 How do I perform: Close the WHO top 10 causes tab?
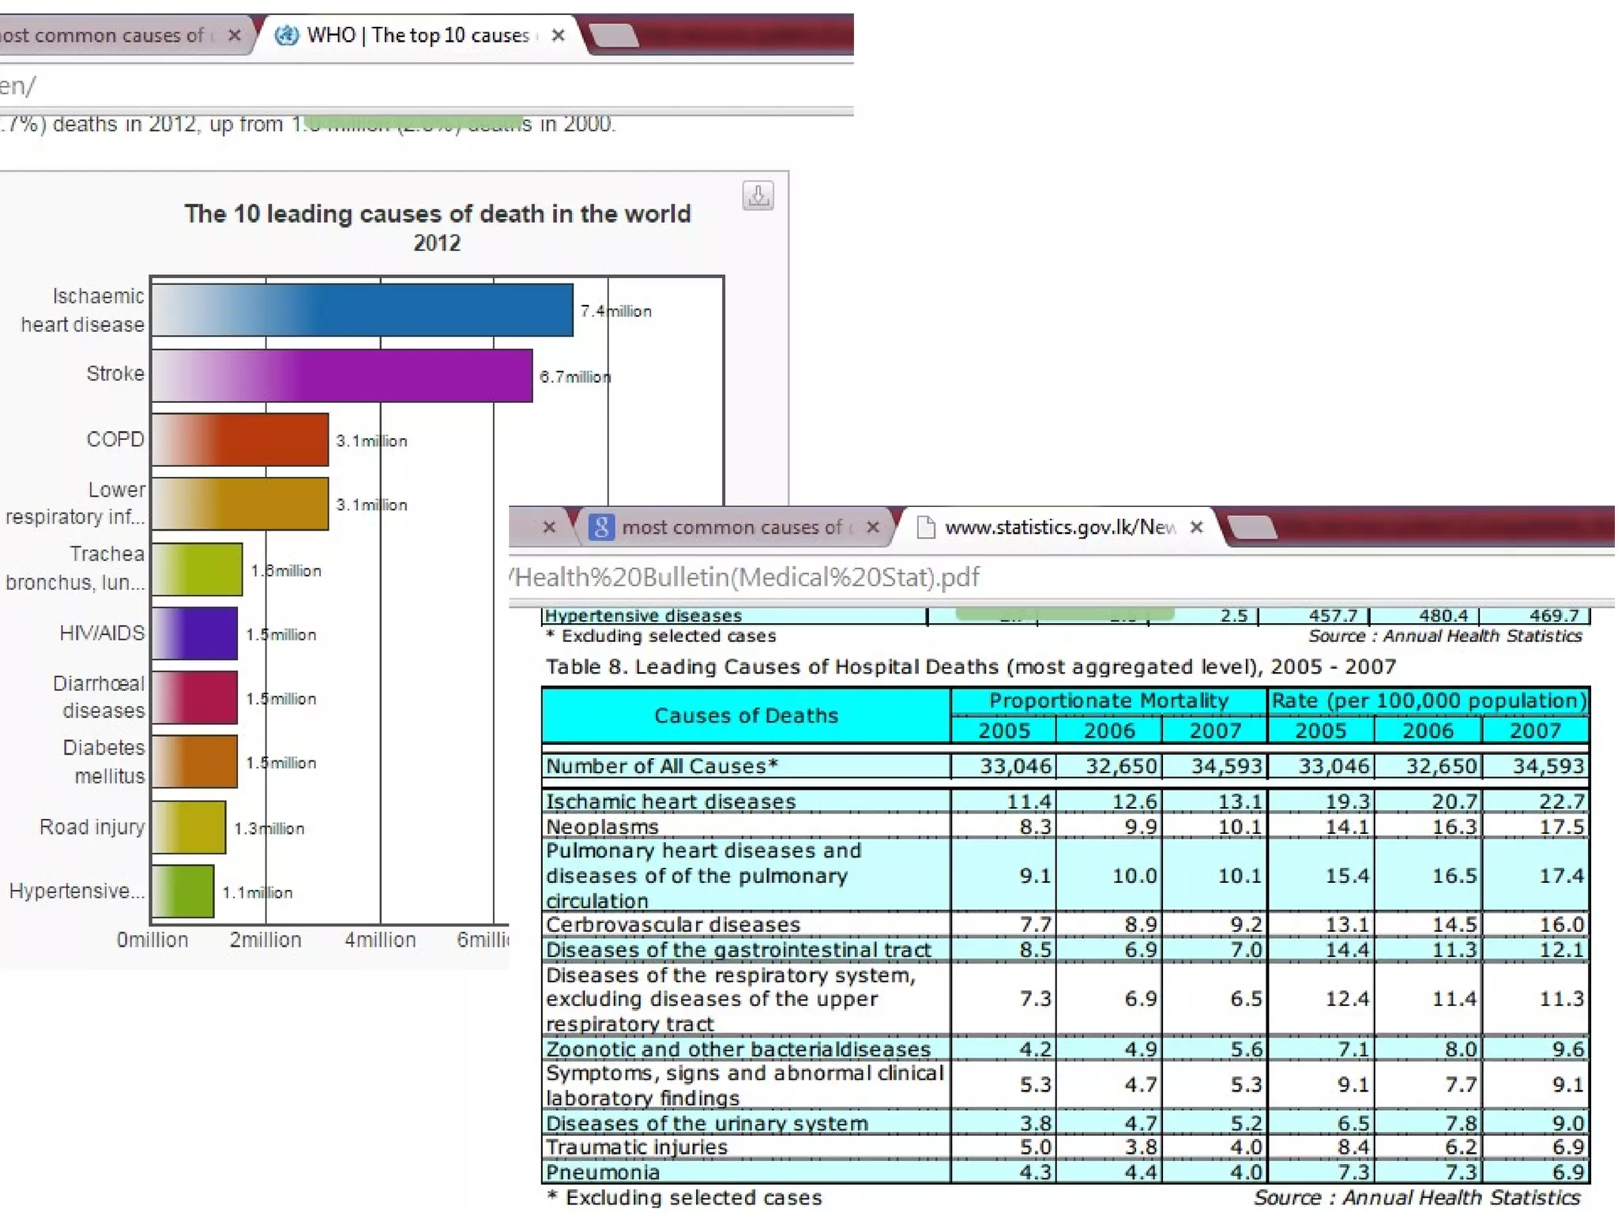(x=558, y=35)
